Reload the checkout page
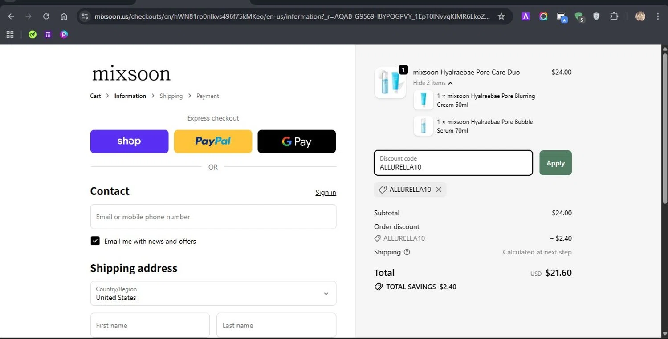 pos(46,16)
